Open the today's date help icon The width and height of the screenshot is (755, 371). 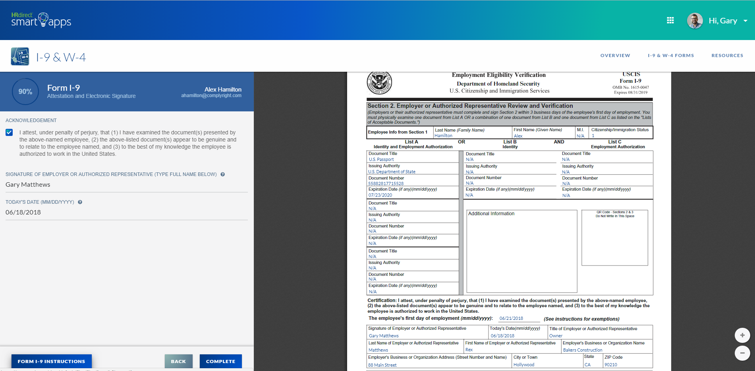[80, 202]
